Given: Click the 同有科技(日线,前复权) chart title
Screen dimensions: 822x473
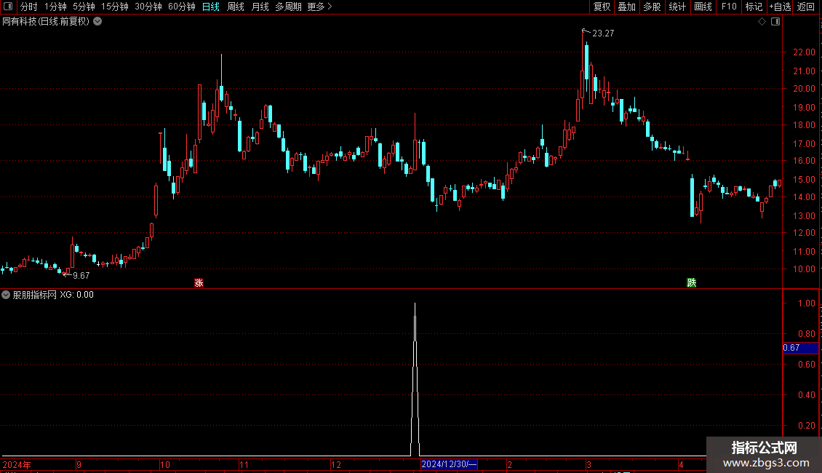Looking at the screenshot, I should point(46,22).
